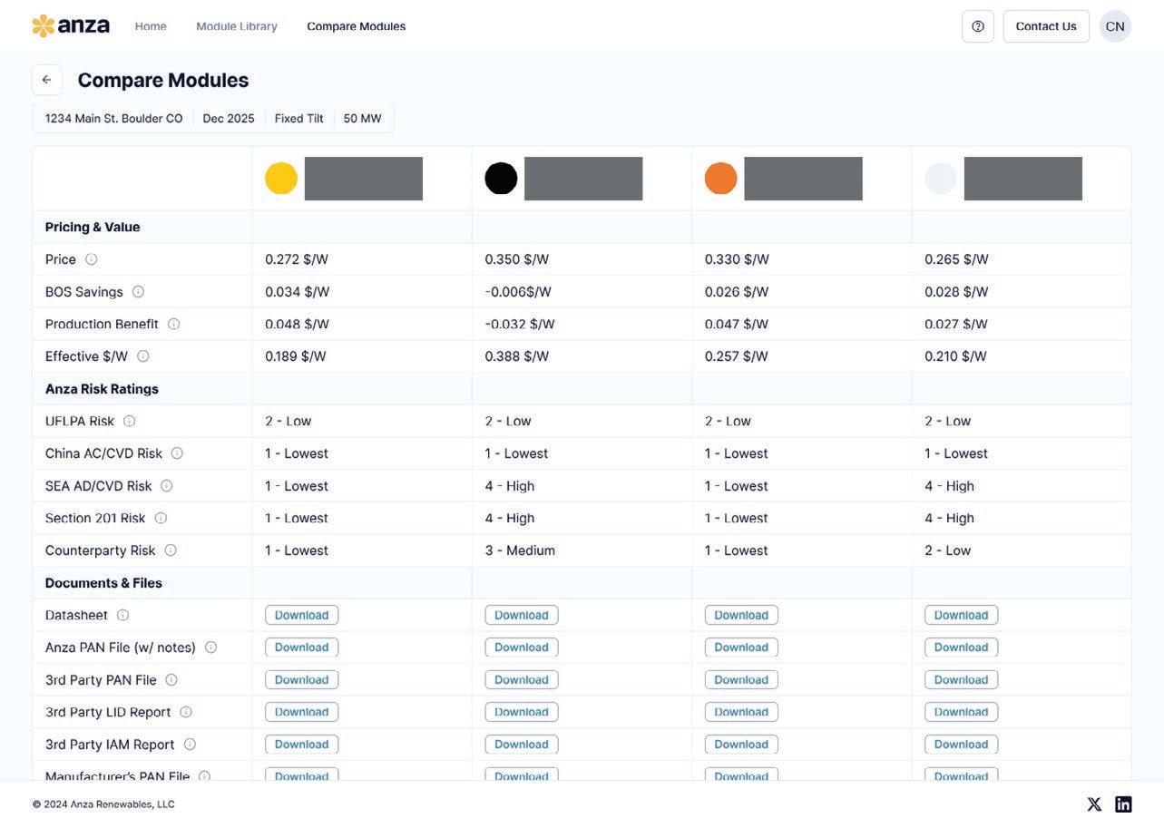Select the Compare Modules nav item

click(357, 26)
